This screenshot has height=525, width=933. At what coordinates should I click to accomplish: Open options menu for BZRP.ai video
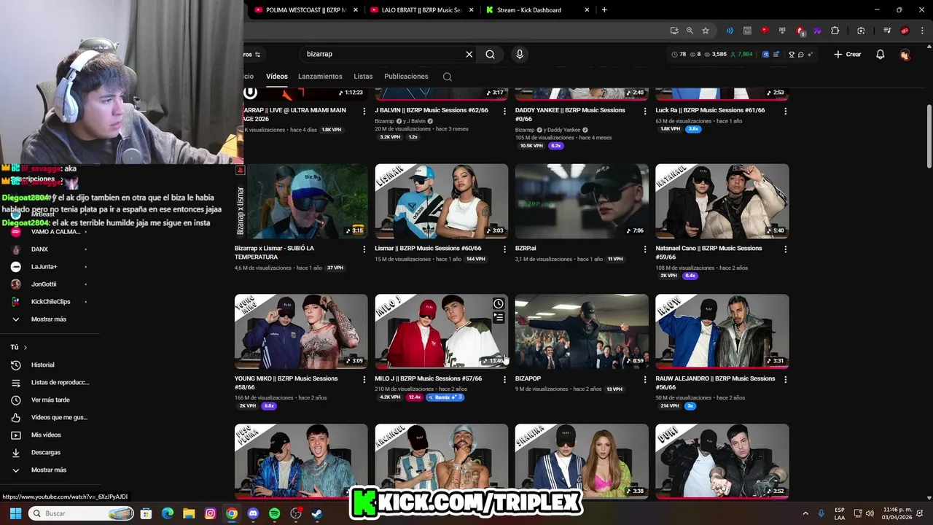645,249
